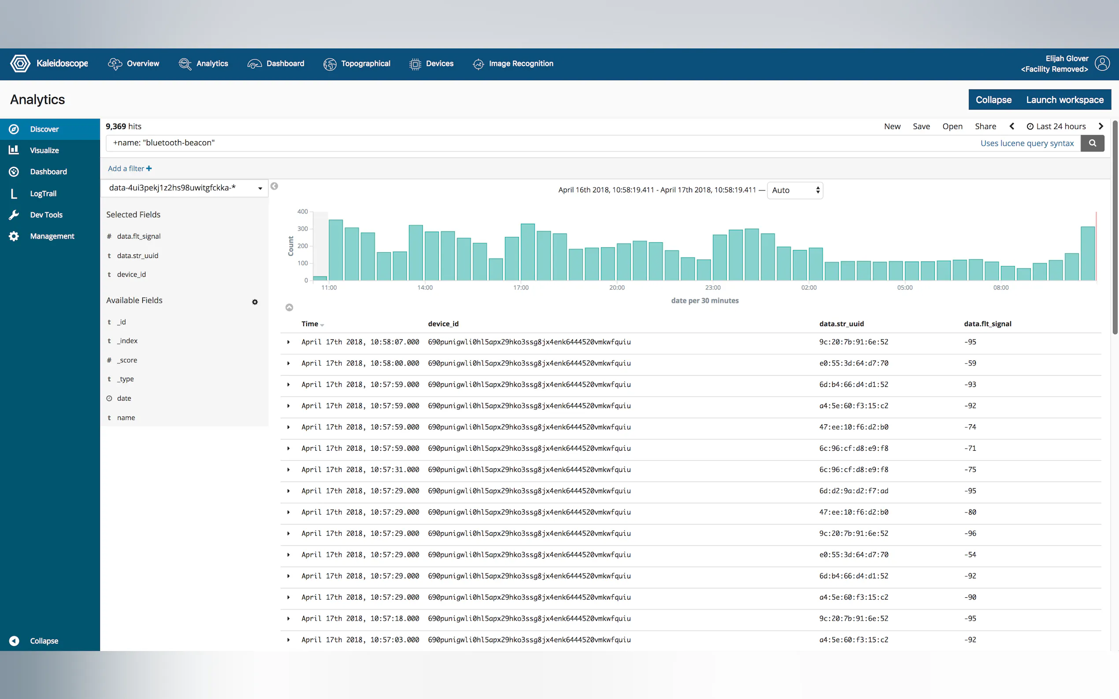Click Launch workspace button
Screen dimensions: 1119x699
[x=1064, y=100]
